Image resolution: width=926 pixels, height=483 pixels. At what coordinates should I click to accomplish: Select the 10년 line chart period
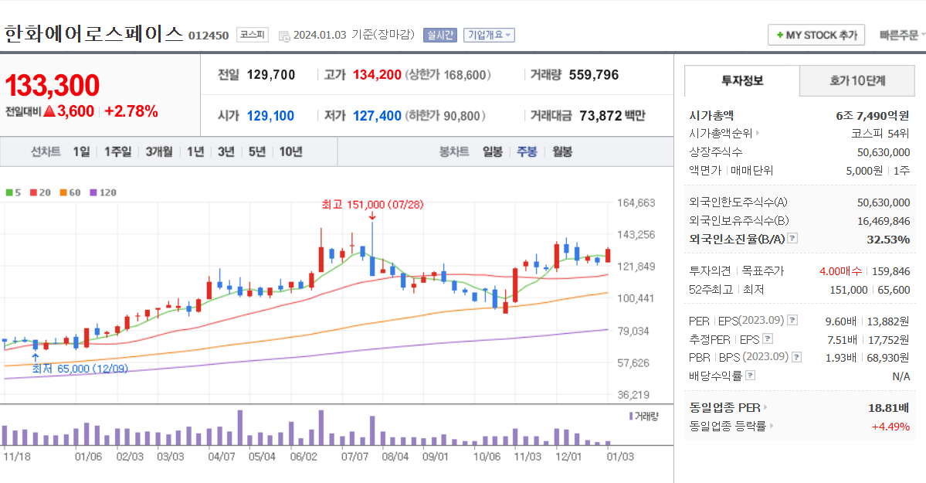[290, 152]
